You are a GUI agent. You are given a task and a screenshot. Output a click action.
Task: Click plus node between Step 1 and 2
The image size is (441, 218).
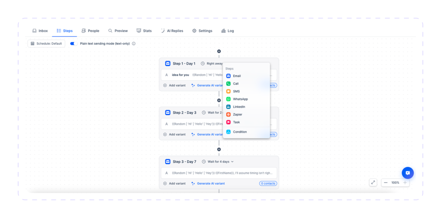click(219, 100)
